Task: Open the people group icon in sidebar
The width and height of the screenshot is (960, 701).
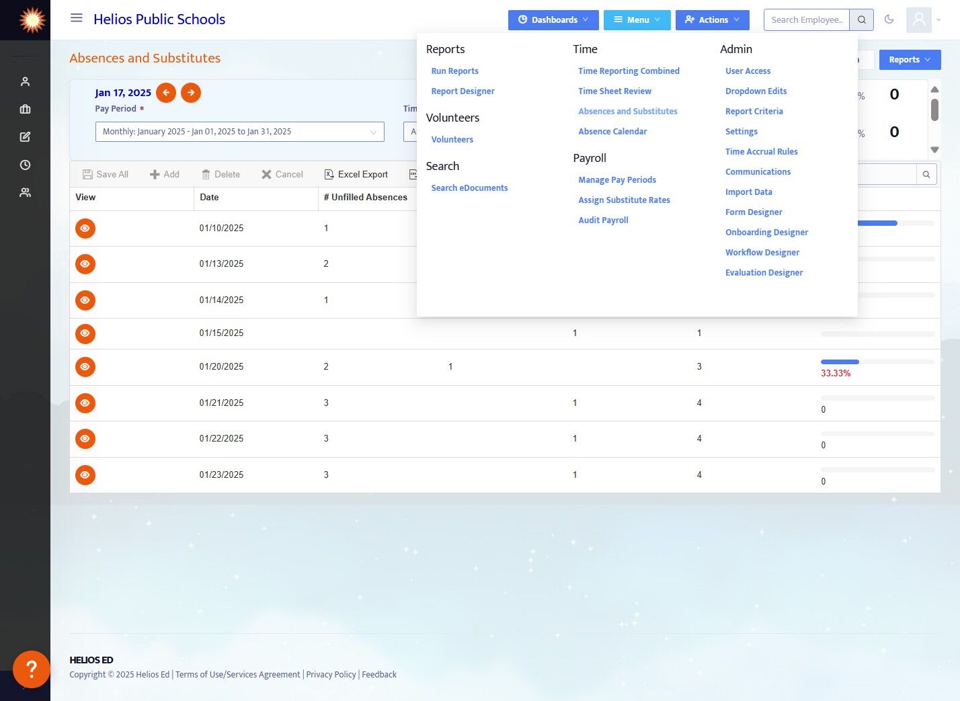Action: pyautogui.click(x=26, y=193)
